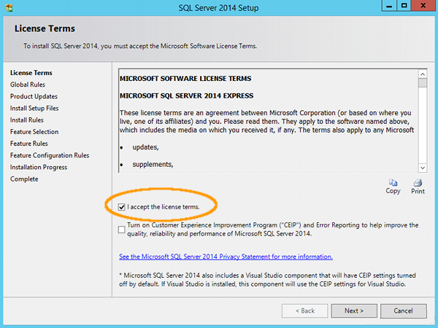Open the SQL Server 2014 Privacy Statement link
The width and height of the screenshot is (438, 328).
tap(226, 257)
